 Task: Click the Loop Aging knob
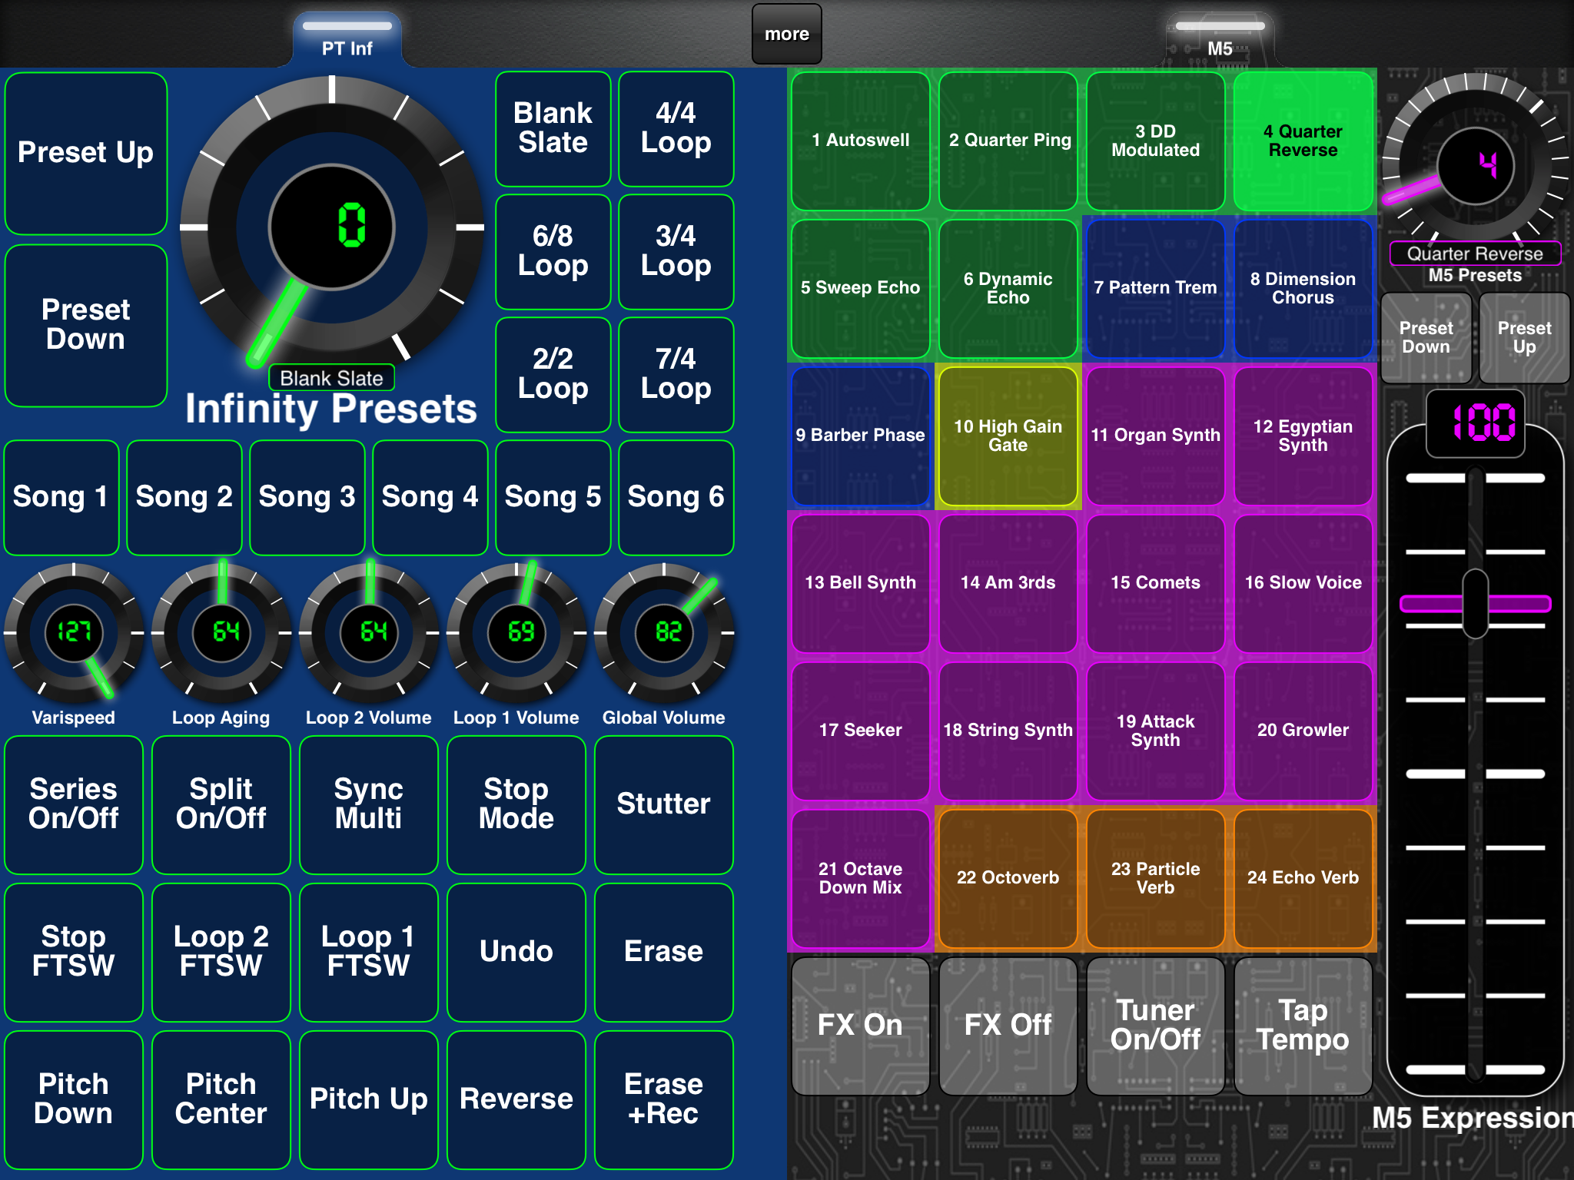(x=221, y=632)
